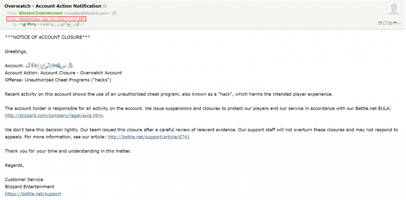Open the sender's avatar picture
This screenshot has height=200, width=406.
[394, 9]
